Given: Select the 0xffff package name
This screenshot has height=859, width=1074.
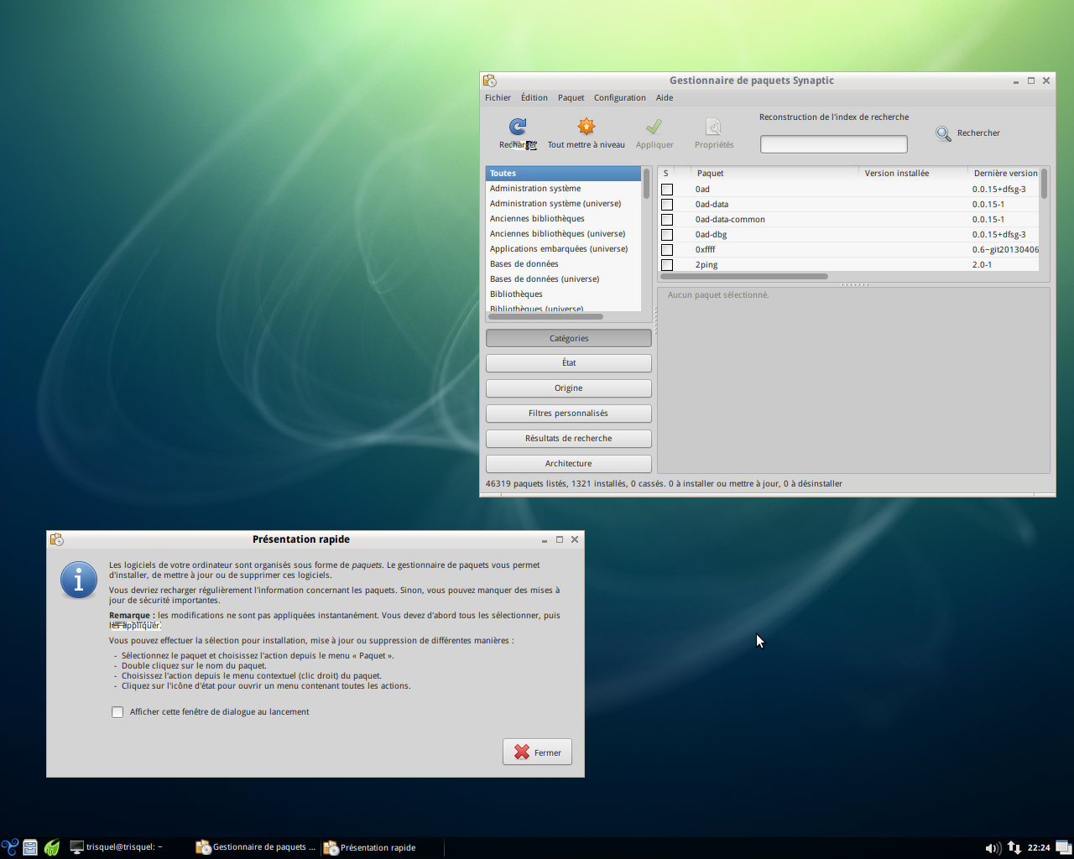Looking at the screenshot, I should [x=705, y=250].
